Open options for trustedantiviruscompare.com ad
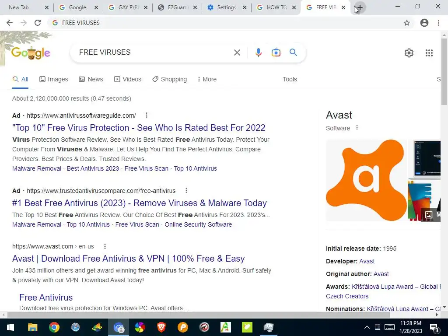The width and height of the screenshot is (448, 336). (186, 190)
